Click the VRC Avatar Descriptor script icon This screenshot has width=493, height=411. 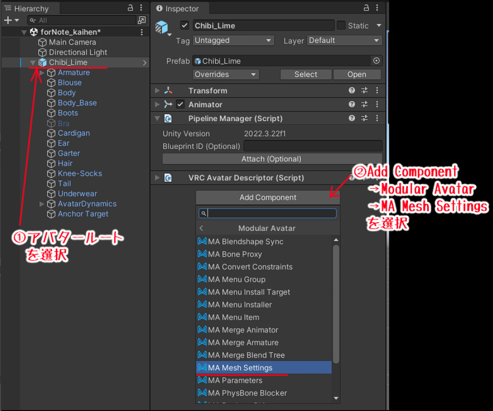point(168,178)
